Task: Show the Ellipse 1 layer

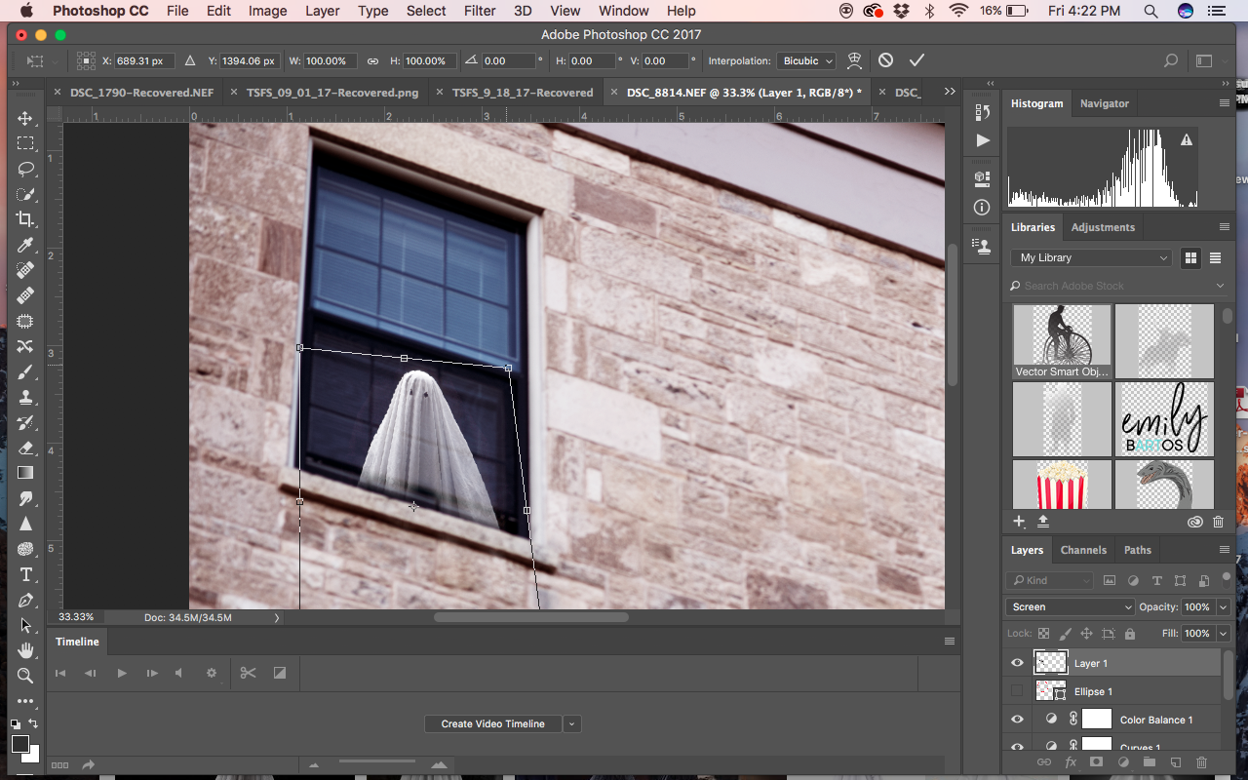Action: point(1018,691)
